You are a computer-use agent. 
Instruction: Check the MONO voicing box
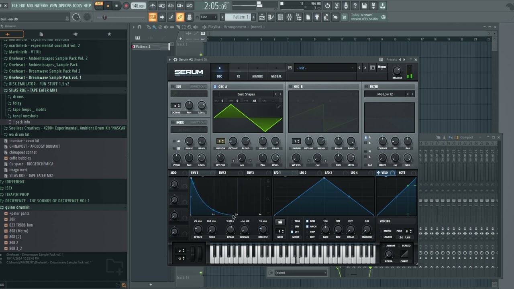381,231
